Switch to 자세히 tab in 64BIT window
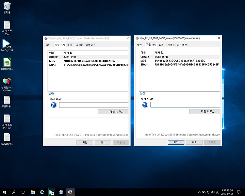 tap(171, 45)
